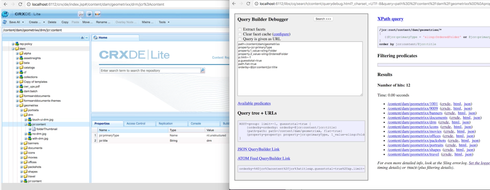Open the XPath query link

(390, 19)
